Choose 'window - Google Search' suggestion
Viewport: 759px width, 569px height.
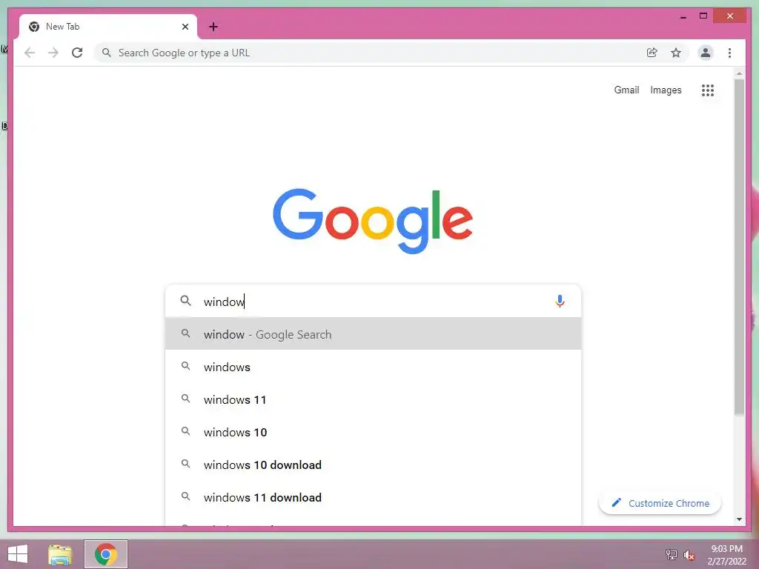click(x=373, y=334)
